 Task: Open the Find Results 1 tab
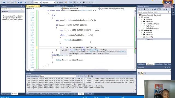click(89, 94)
